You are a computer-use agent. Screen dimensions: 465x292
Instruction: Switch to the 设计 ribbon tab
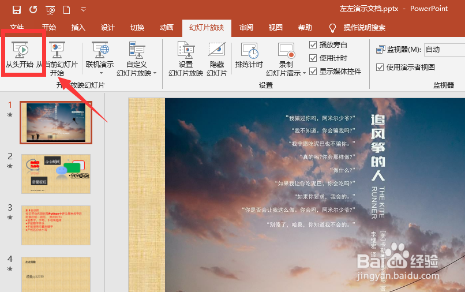click(x=108, y=28)
